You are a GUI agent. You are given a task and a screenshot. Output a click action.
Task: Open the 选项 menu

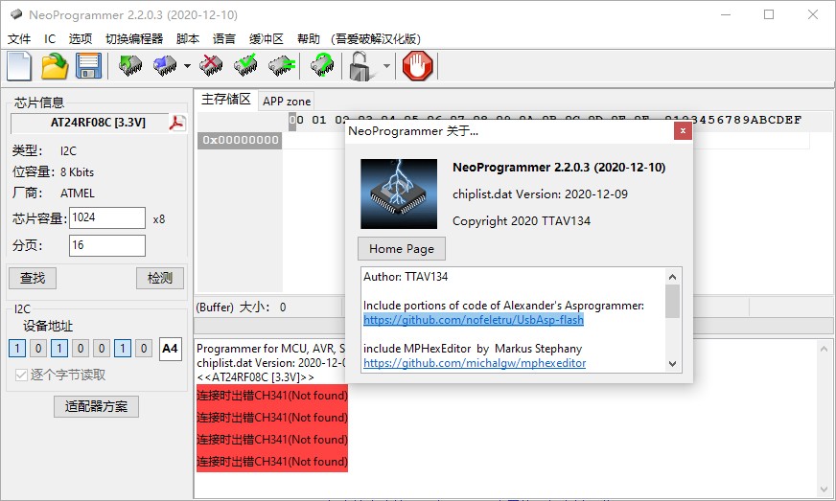(x=81, y=39)
